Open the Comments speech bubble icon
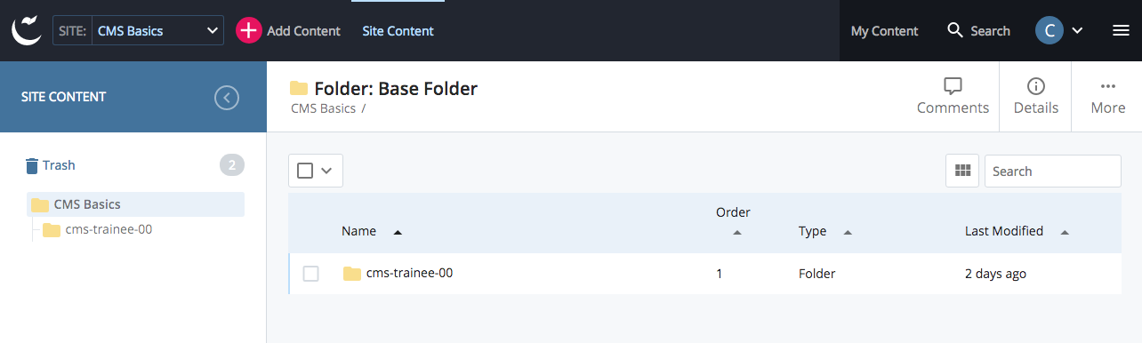The width and height of the screenshot is (1142, 343). coord(953,86)
